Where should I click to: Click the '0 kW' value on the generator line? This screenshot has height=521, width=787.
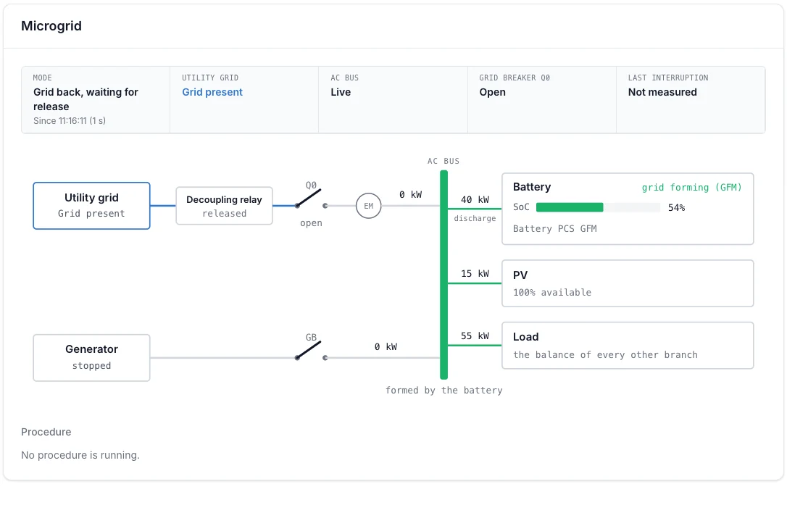click(x=386, y=347)
